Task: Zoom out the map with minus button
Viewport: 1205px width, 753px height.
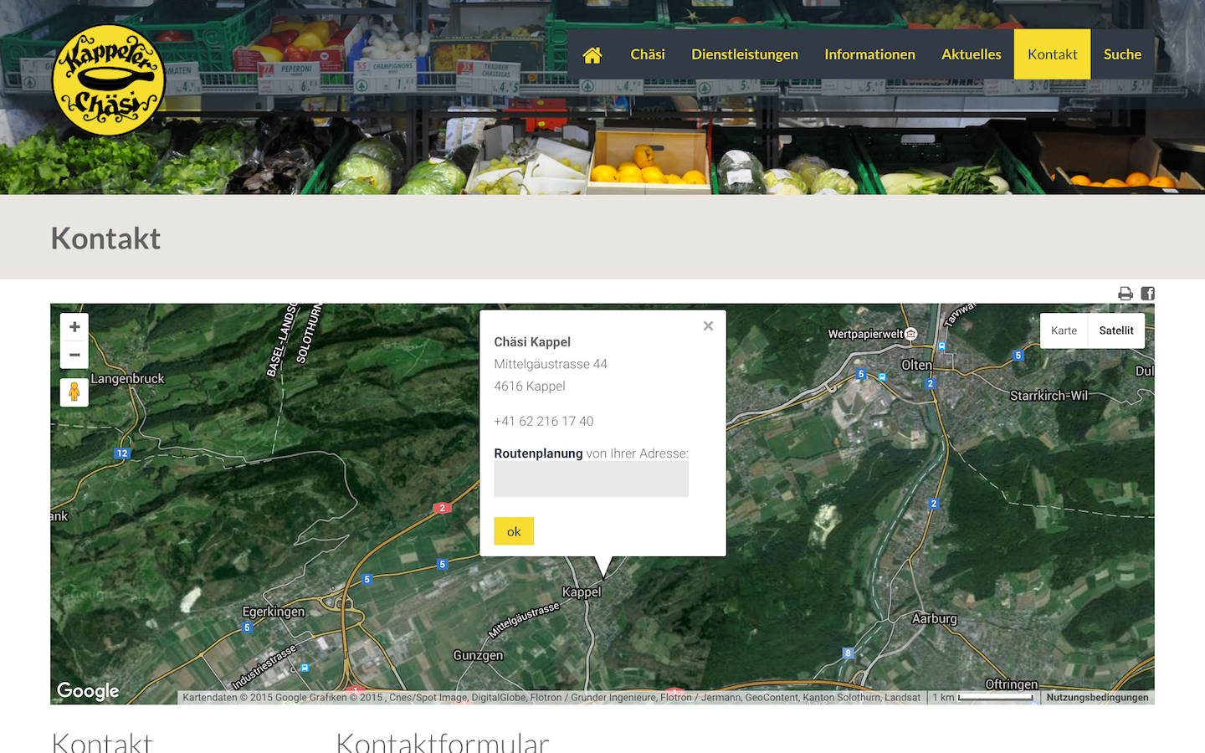Action: (74, 355)
